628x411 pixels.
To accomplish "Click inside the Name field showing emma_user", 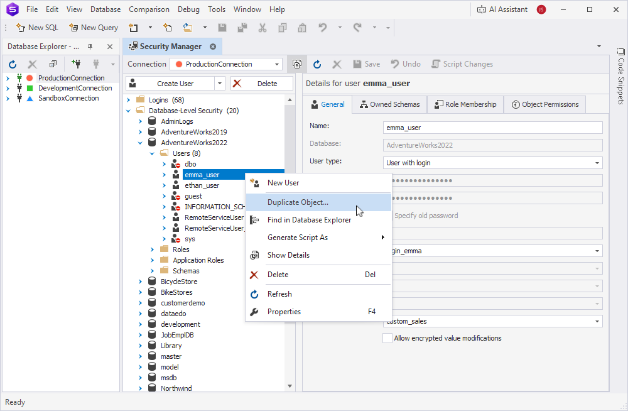I will click(x=492, y=127).
